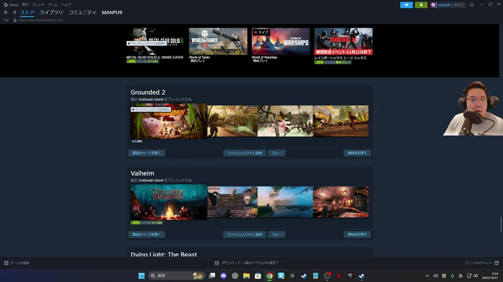503x282 pixels.
Task: Find similar items to Valheim
Action: (x=357, y=234)
